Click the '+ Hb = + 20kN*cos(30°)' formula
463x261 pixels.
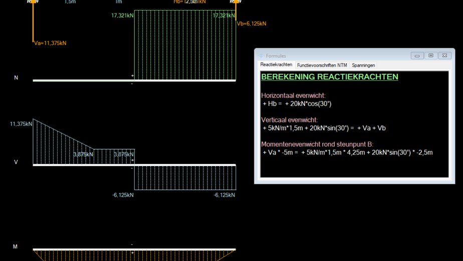pyautogui.click(x=297, y=103)
